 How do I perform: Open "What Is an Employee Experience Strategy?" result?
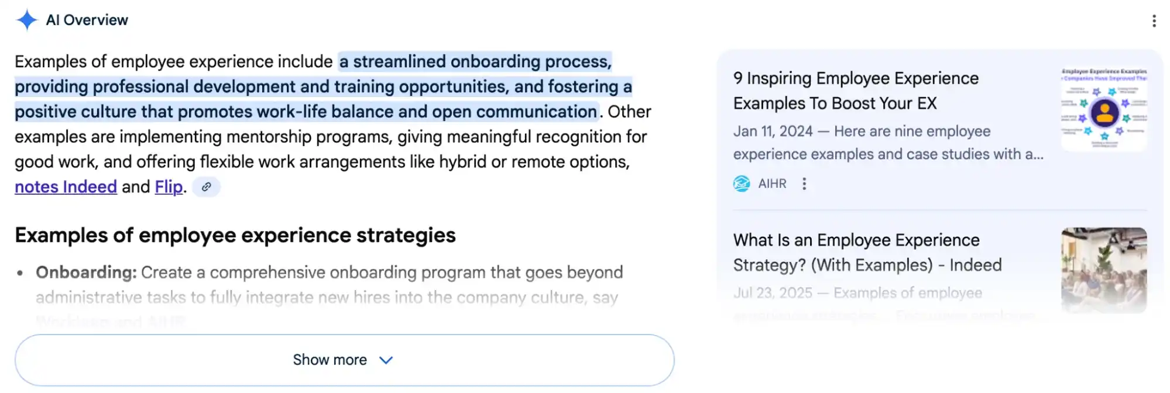click(x=867, y=253)
